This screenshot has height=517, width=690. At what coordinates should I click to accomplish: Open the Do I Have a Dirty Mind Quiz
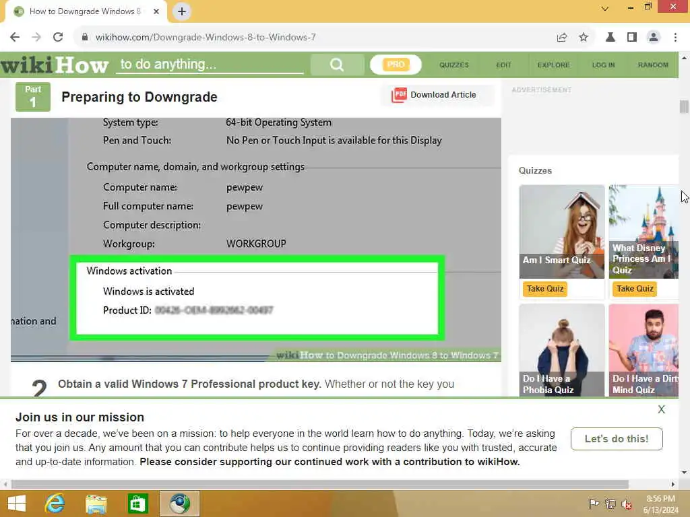coord(644,350)
